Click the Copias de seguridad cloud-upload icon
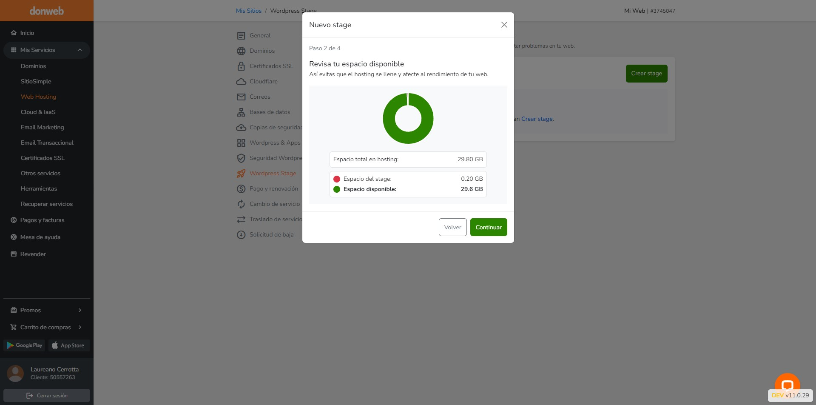 (241, 128)
